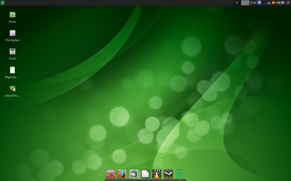Click the green Manjaro logo in the dock

pos(180,174)
